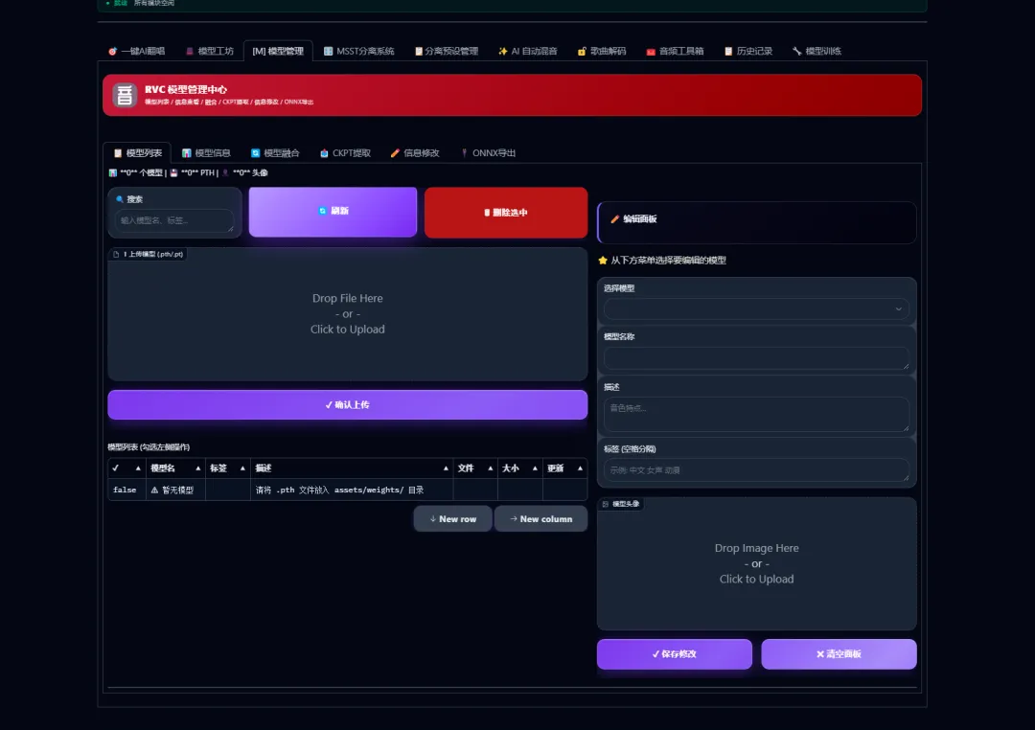This screenshot has width=1035, height=730.
Task: Open the CKPT提取 sub-tab
Action: pyautogui.click(x=345, y=153)
